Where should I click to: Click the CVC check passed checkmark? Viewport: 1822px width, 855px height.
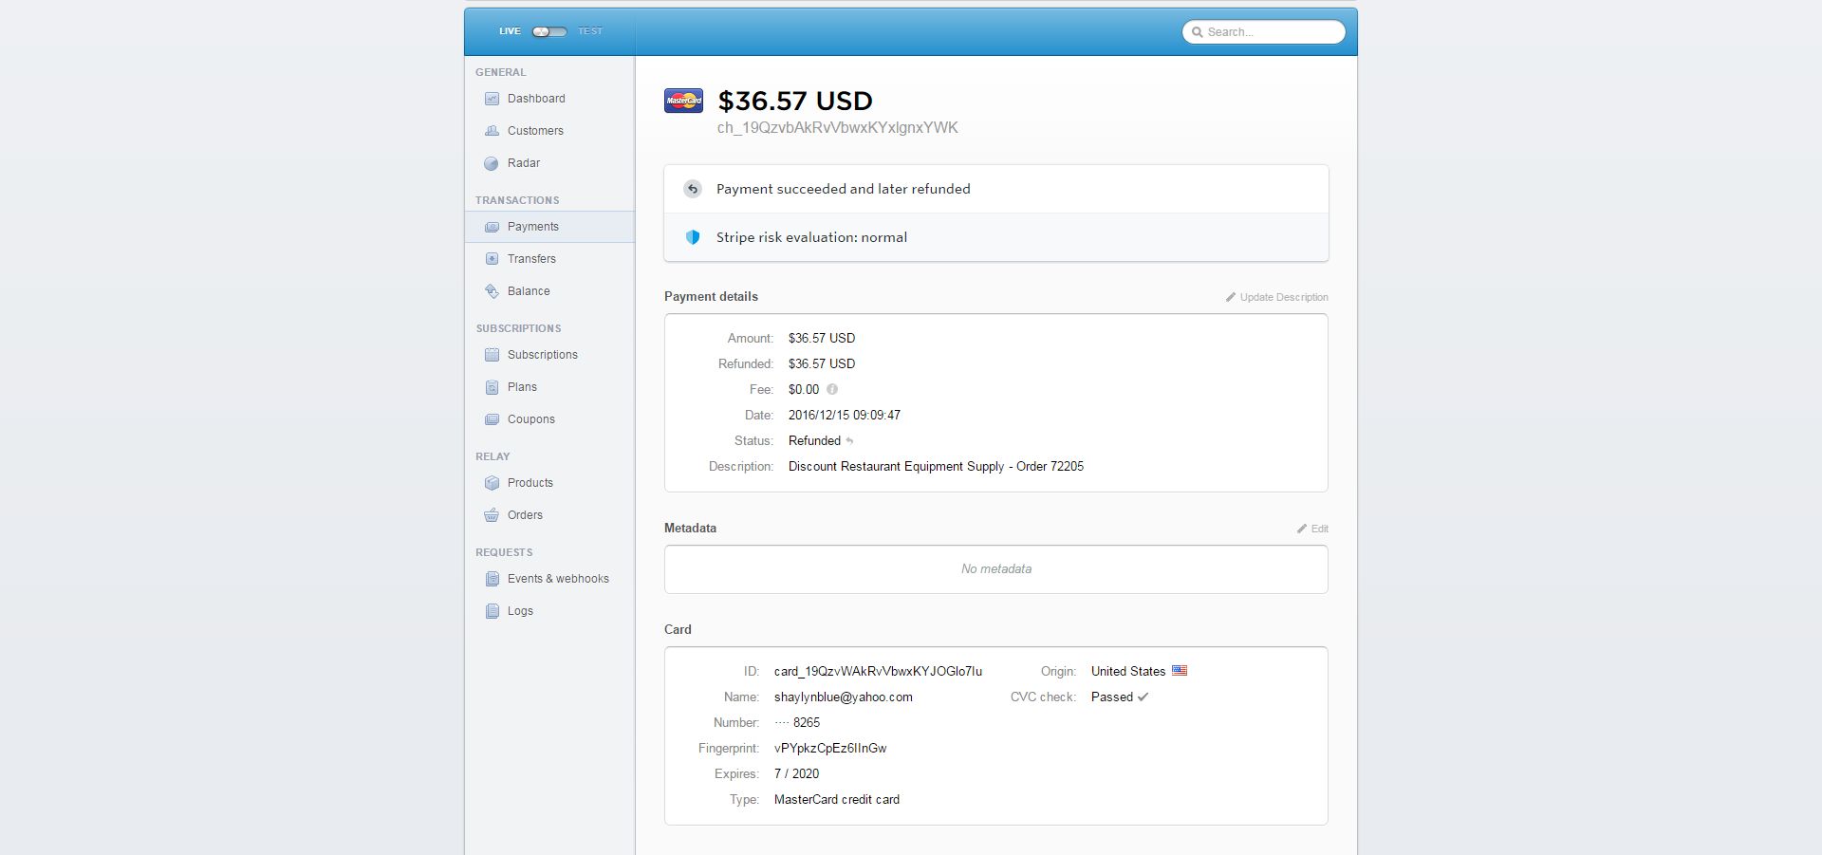click(x=1143, y=697)
